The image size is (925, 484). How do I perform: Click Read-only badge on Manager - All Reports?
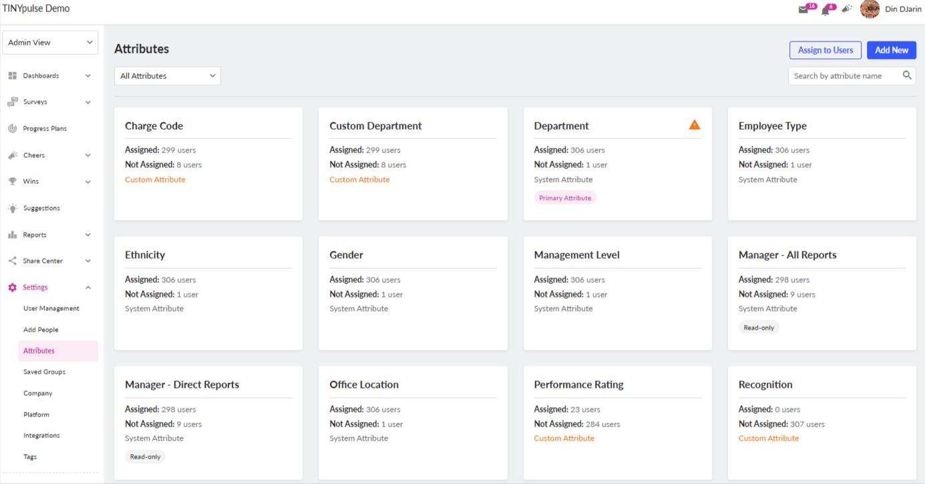point(759,328)
